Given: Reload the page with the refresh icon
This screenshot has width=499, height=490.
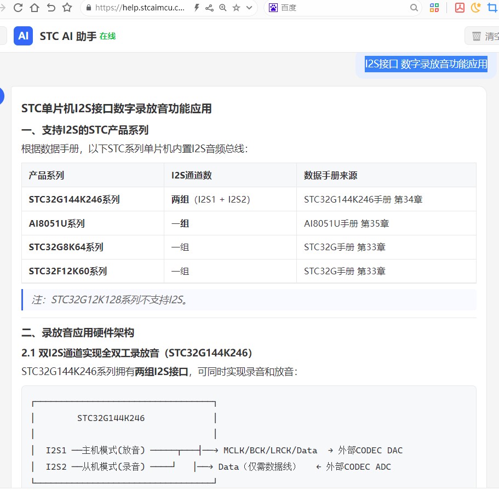Looking at the screenshot, I should (18, 8).
